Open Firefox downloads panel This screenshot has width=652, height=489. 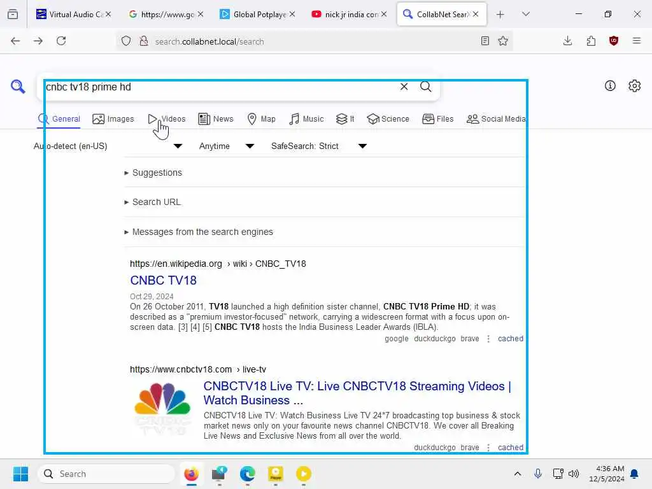tap(567, 41)
